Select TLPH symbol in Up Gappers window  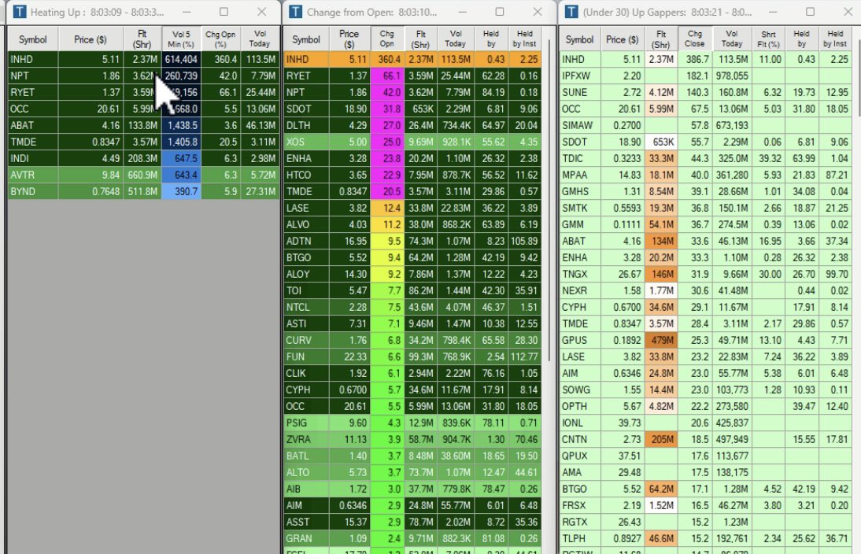click(x=573, y=538)
